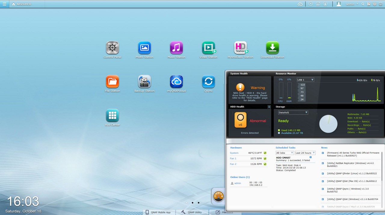Click the desktop clock showing 16:03

[23, 201]
